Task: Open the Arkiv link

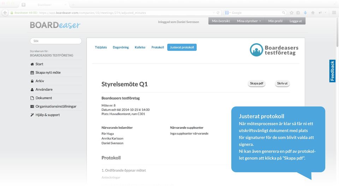Action: [40, 81]
